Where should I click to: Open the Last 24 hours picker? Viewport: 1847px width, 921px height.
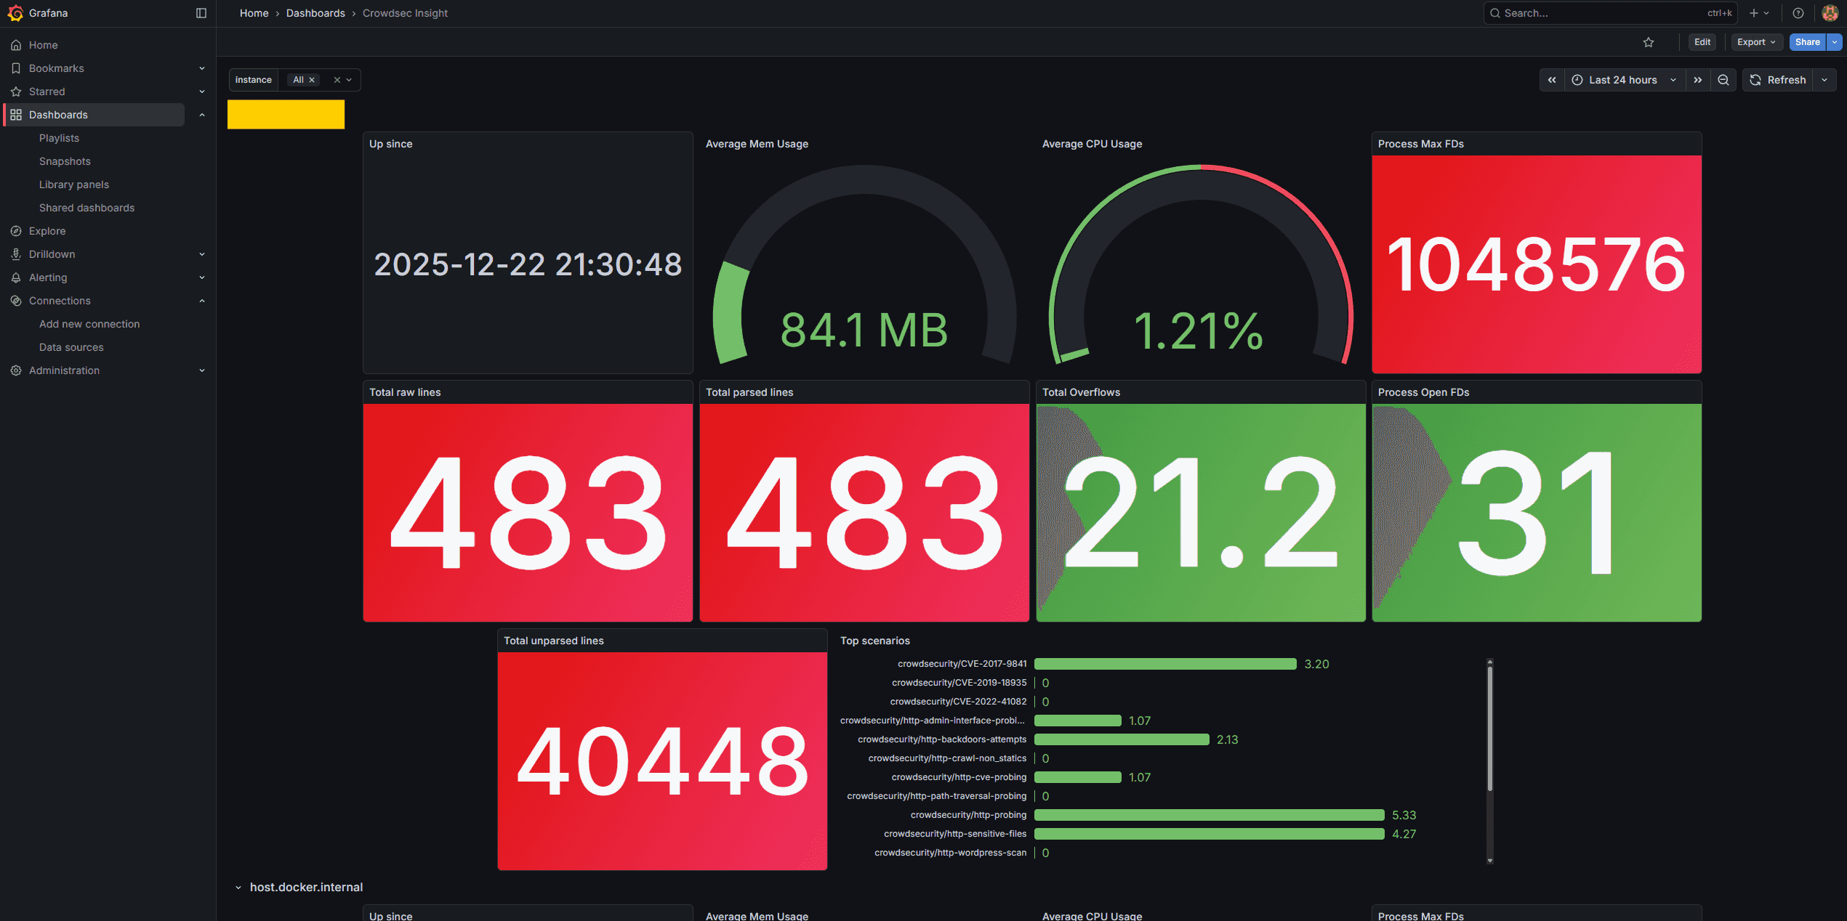click(1623, 80)
